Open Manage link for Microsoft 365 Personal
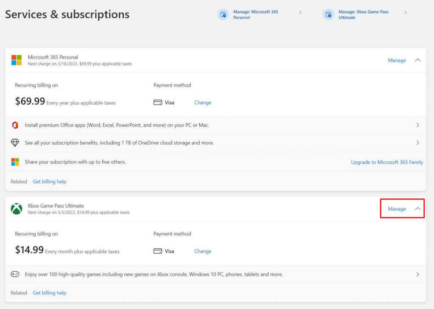The width and height of the screenshot is (434, 309). 397,60
